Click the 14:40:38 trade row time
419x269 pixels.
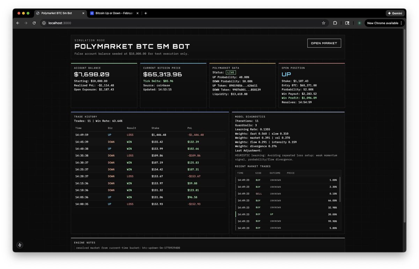click(82, 149)
